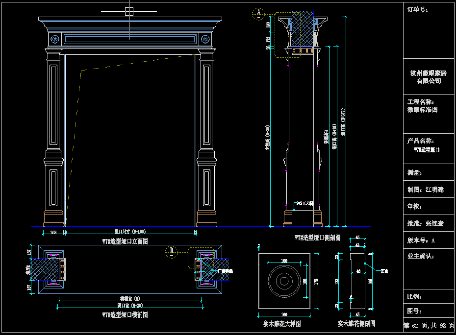Screen dimensions: 456x335
Task: Click the 批准: 张连鑫 entry
Action: (x=425, y=223)
